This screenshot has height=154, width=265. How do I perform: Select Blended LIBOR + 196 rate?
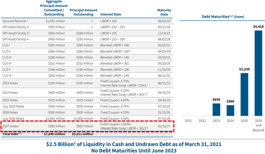(x=115, y=45)
